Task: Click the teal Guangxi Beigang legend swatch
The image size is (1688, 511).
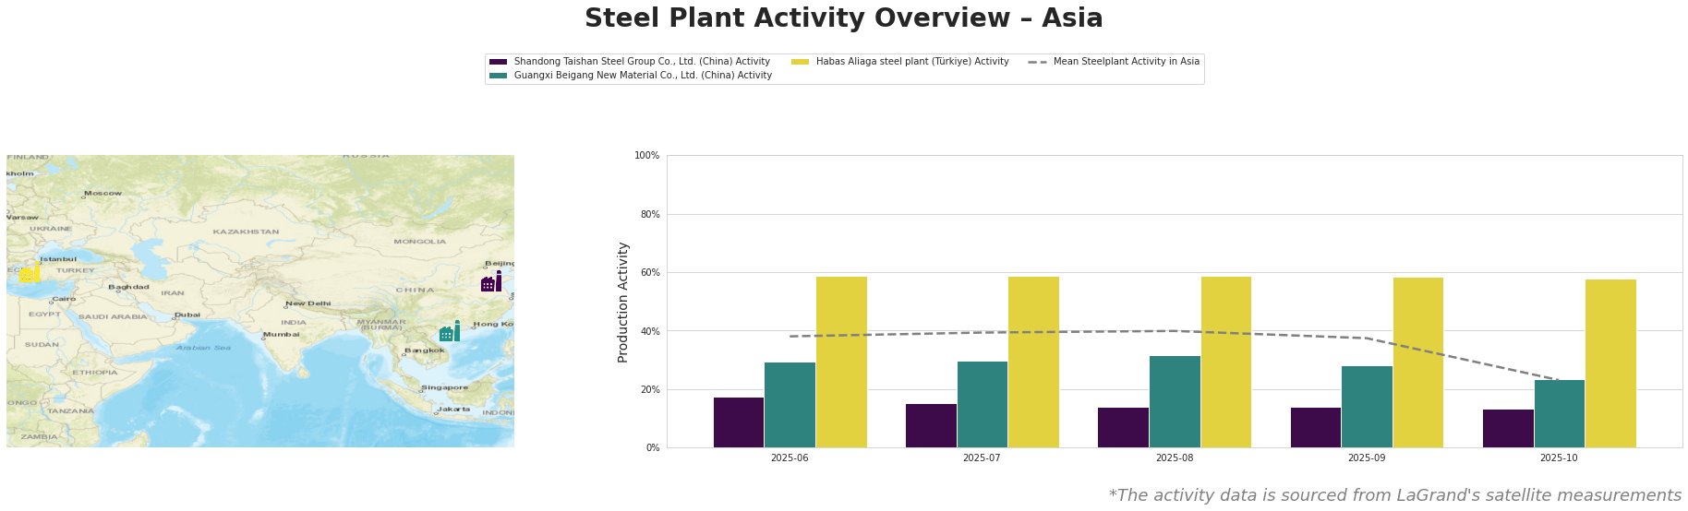Action: [499, 76]
